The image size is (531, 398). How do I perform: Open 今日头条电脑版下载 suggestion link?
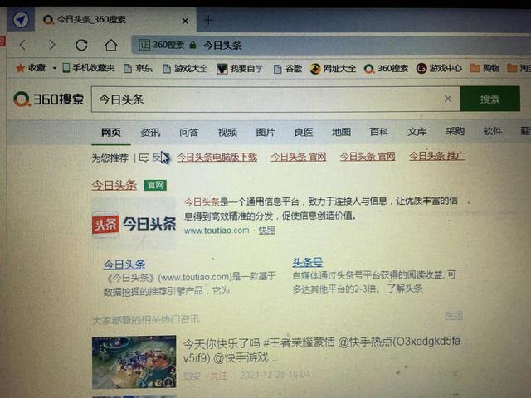click(217, 157)
